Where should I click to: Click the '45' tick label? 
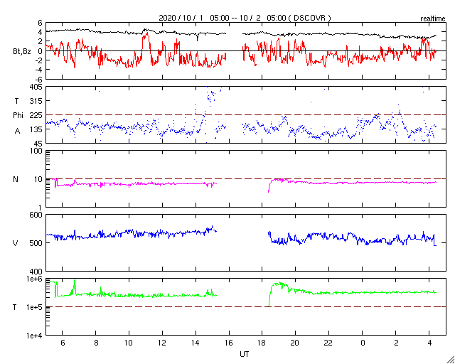(38, 144)
